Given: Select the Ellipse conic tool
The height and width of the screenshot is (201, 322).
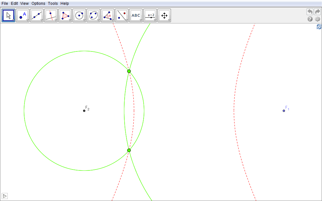Looking at the screenshot, I should tap(93, 15).
